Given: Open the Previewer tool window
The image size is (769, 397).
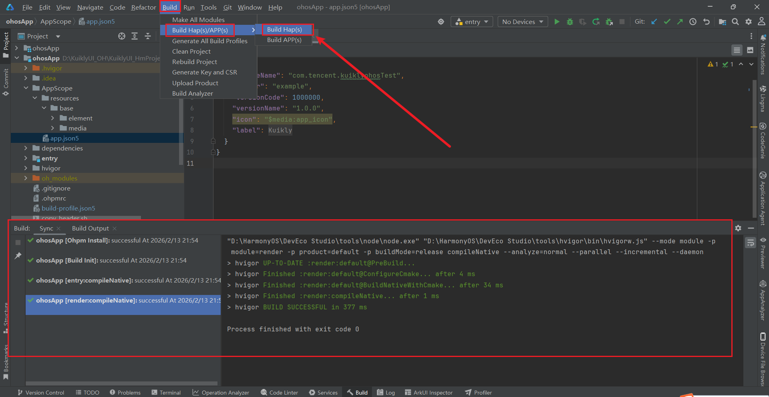Looking at the screenshot, I should 763,253.
